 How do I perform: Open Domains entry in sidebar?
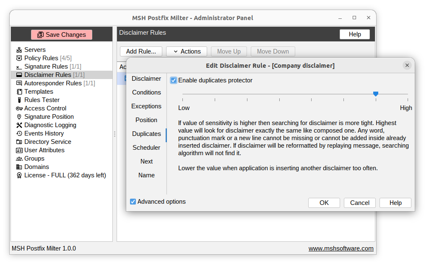coord(62,167)
